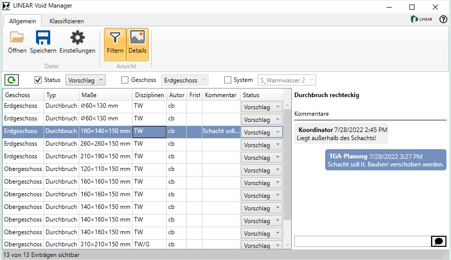This screenshot has height=260, width=451.
Task: Open status dropdown of 310×210×150 mm row
Action: [x=262, y=245]
